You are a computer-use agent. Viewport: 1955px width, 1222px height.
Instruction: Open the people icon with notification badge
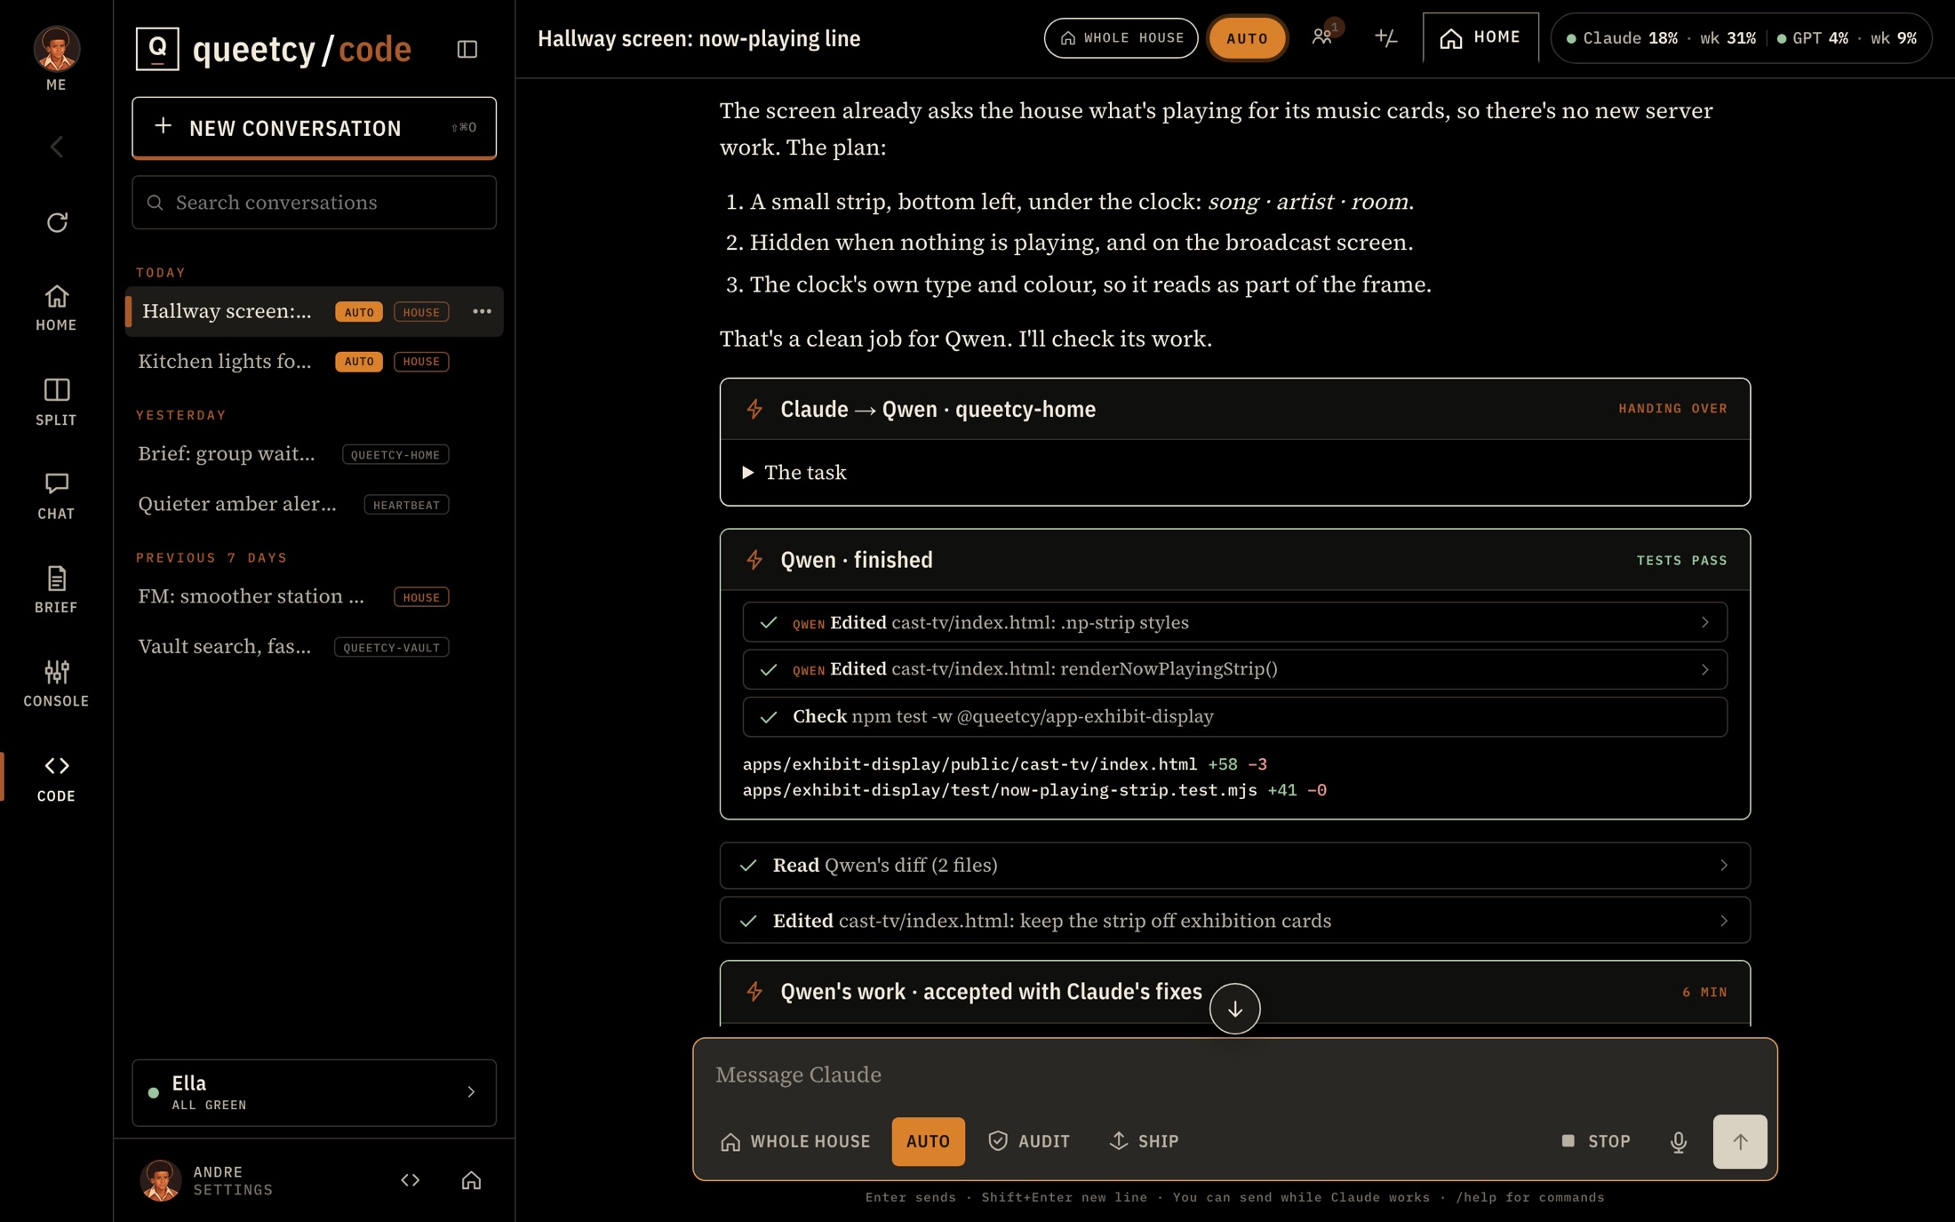(x=1322, y=37)
